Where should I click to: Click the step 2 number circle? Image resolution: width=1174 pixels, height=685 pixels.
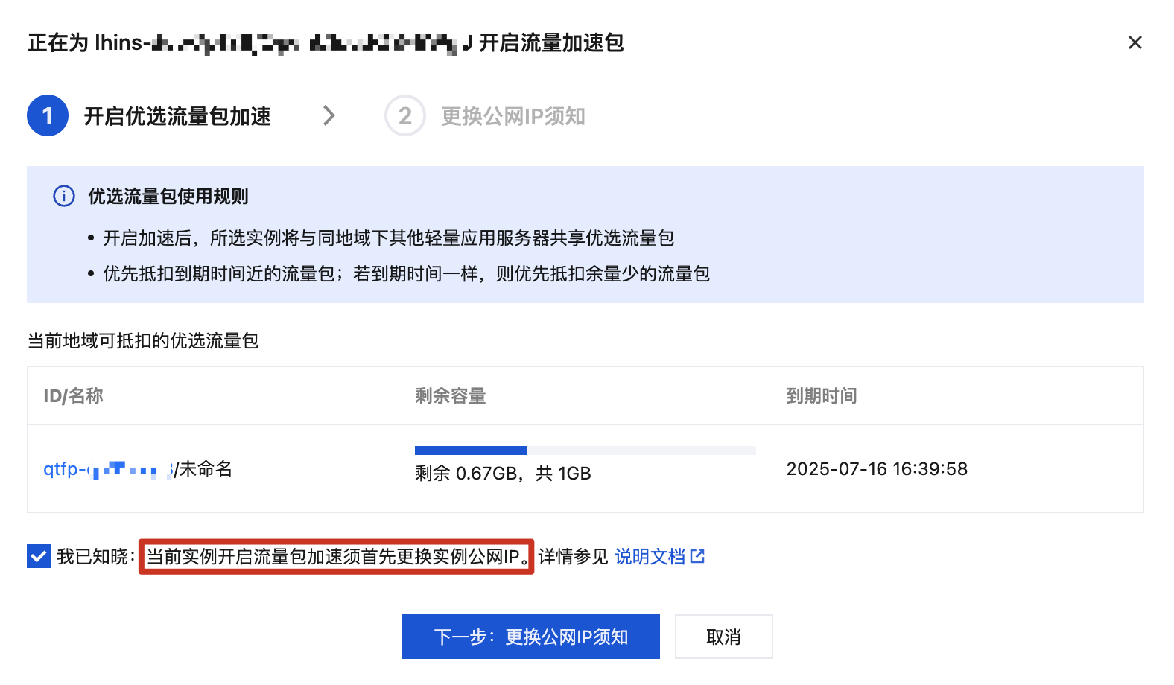coord(404,116)
